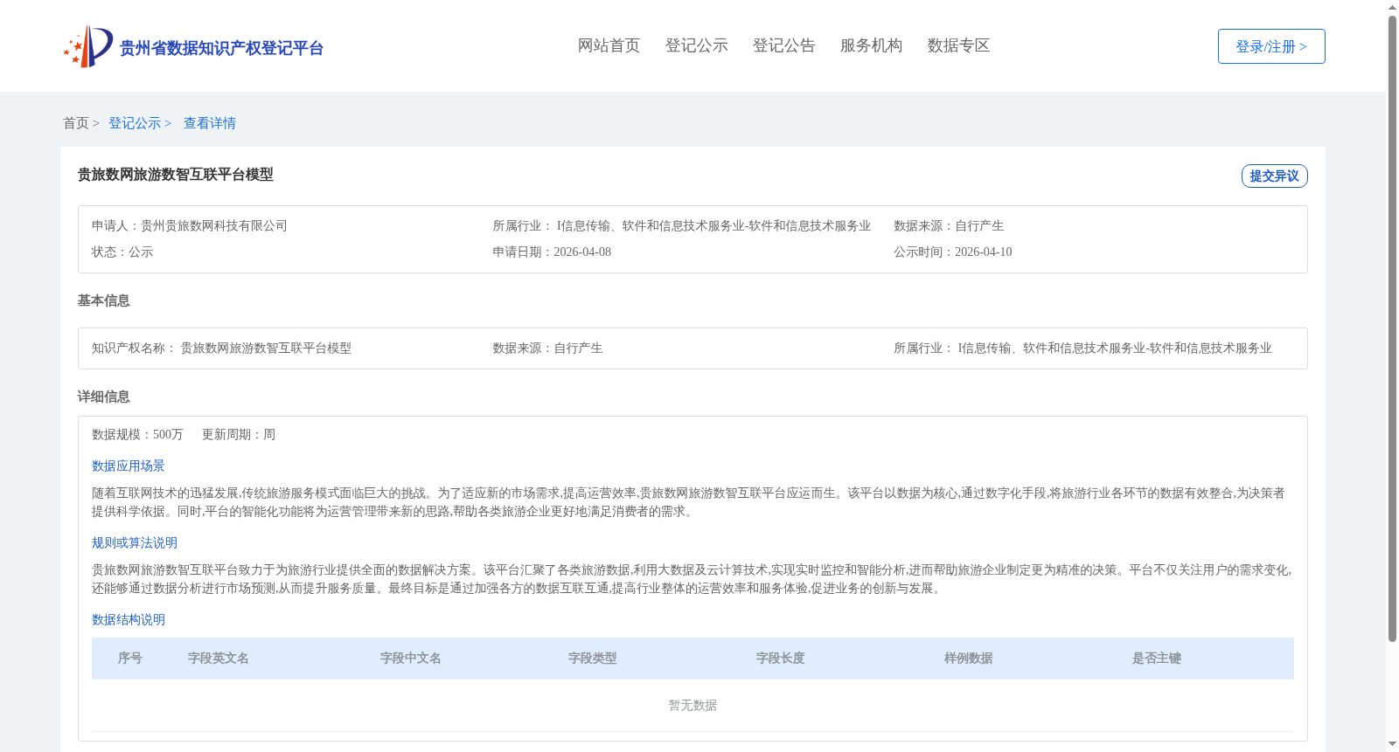Image resolution: width=1399 pixels, height=752 pixels.
Task: Click the vertical scrollbar thumb
Action: pos(1392,329)
